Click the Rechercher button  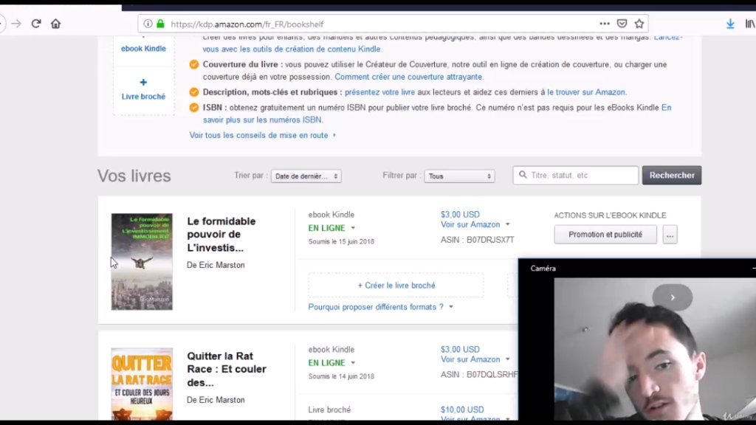pyautogui.click(x=672, y=176)
